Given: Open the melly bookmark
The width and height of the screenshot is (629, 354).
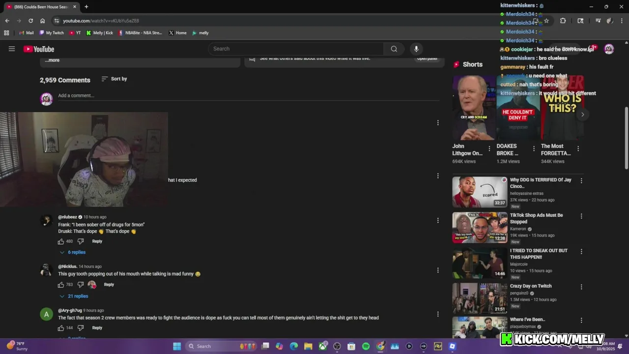Looking at the screenshot, I should tap(200, 33).
